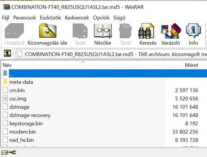Open the Opciók menu
The image size is (207, 157).
click(x=101, y=18)
